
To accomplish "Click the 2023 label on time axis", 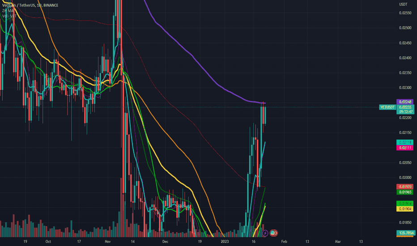I will [x=225, y=242].
